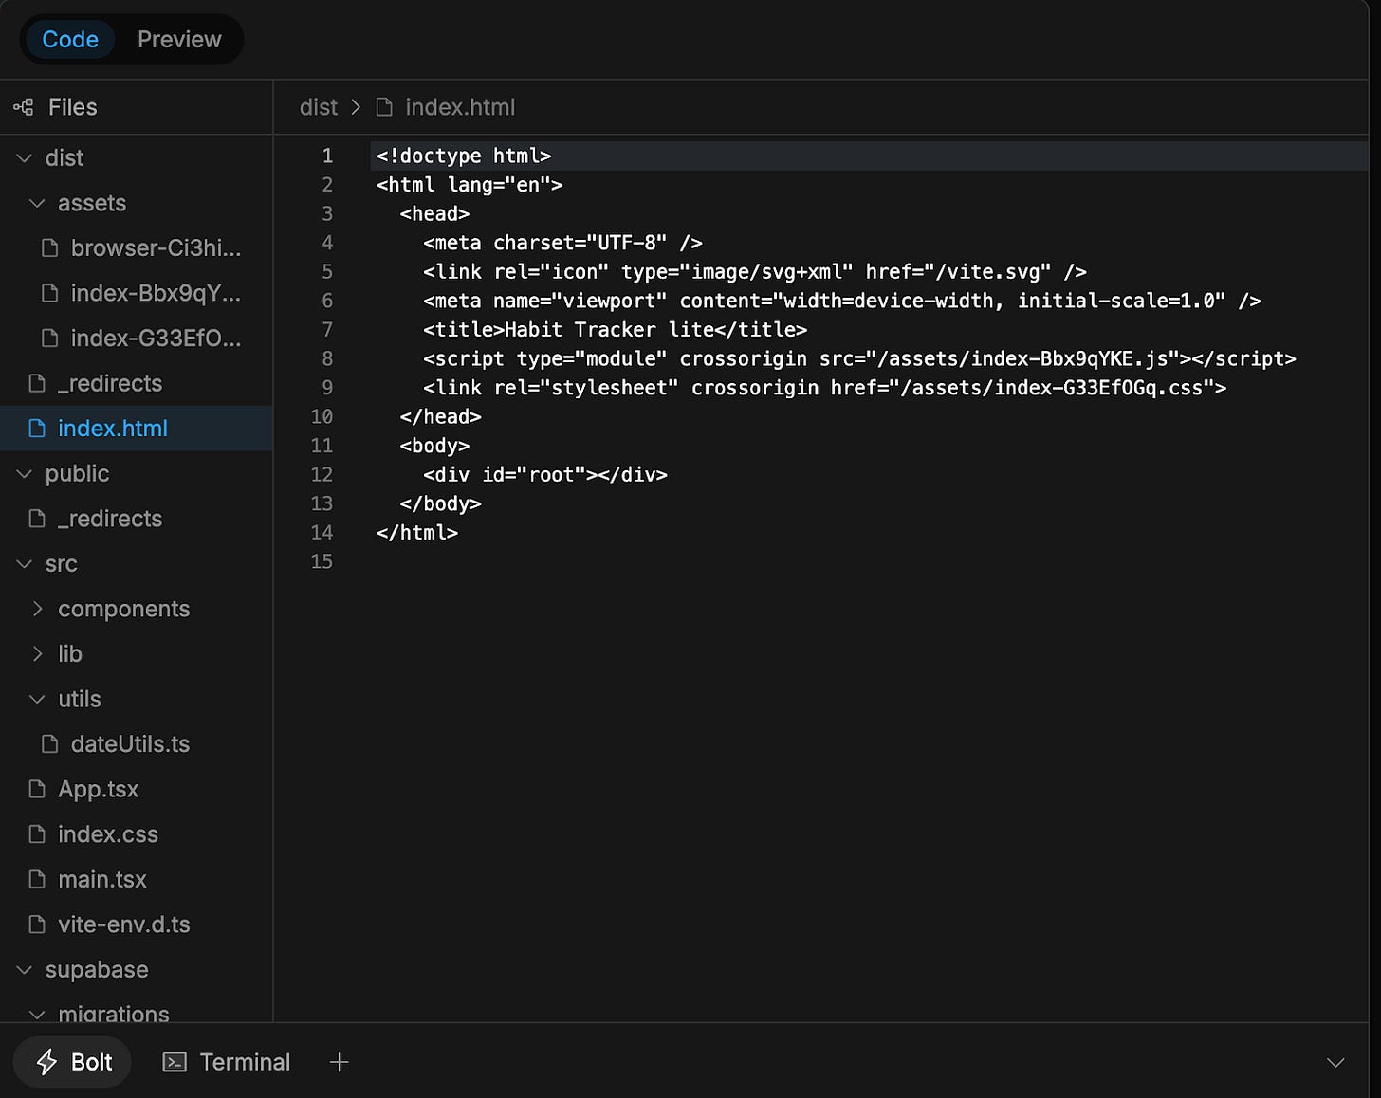
Task: Click file icon of dist _redirects
Action: coord(37,383)
